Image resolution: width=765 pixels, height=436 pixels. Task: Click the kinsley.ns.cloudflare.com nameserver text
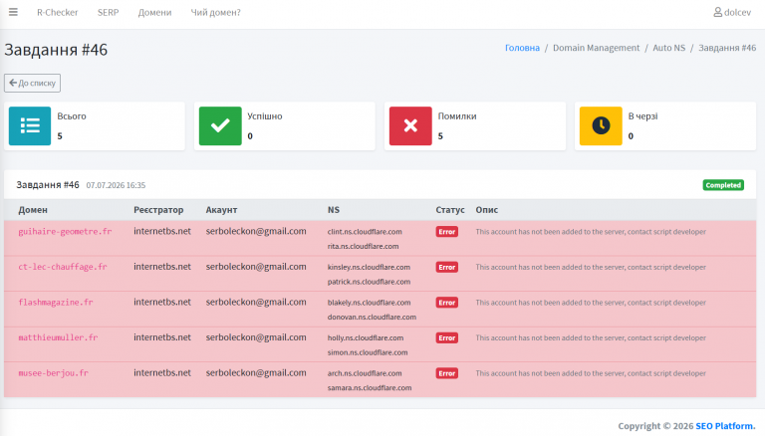pos(369,267)
